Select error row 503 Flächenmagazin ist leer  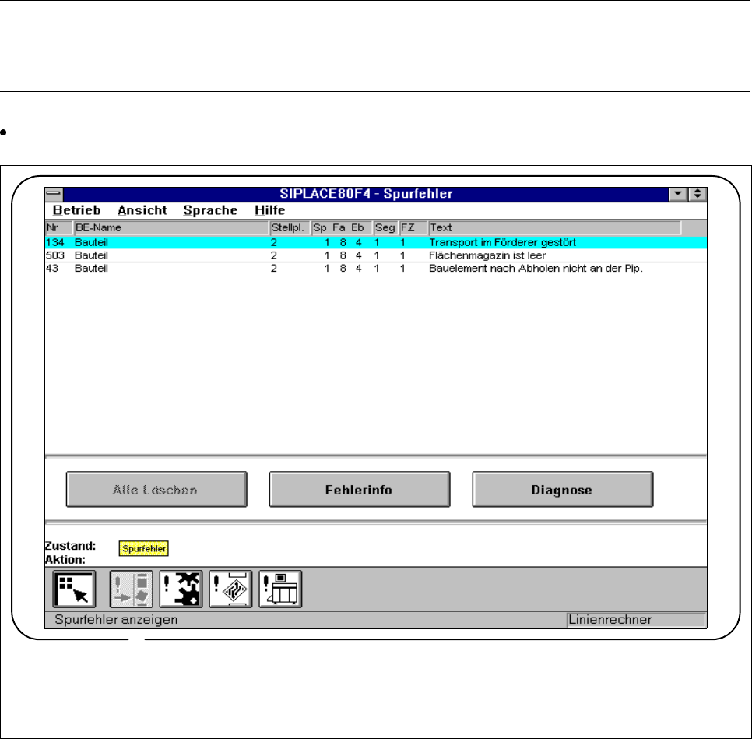375,255
